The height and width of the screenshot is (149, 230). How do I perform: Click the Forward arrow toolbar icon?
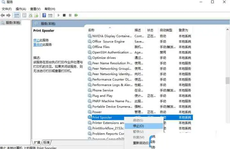pos(9,15)
